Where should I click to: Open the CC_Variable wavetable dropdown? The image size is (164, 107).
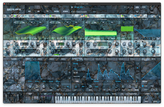pos(43,19)
